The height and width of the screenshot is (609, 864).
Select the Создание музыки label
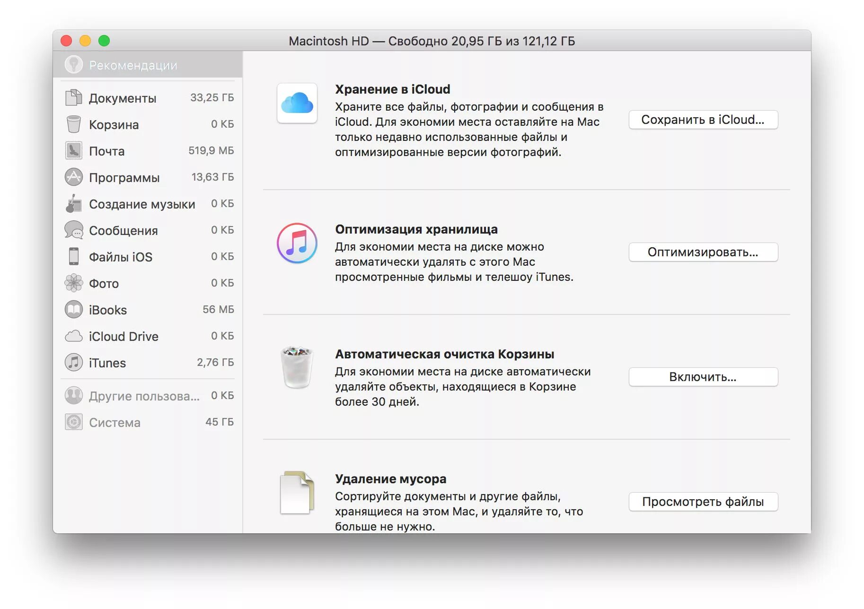[142, 204]
